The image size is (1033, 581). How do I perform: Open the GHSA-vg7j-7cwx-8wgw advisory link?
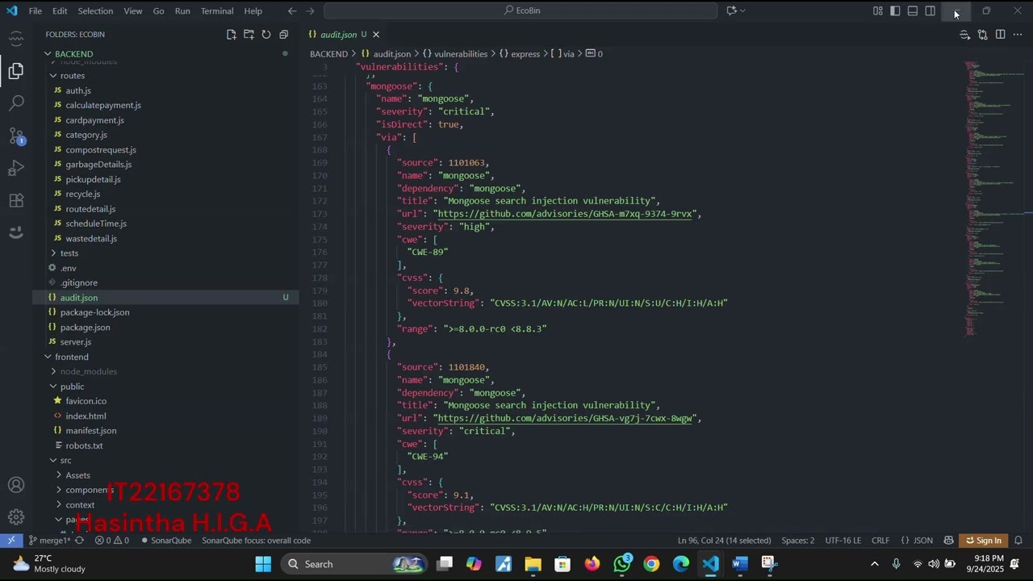[x=565, y=418]
